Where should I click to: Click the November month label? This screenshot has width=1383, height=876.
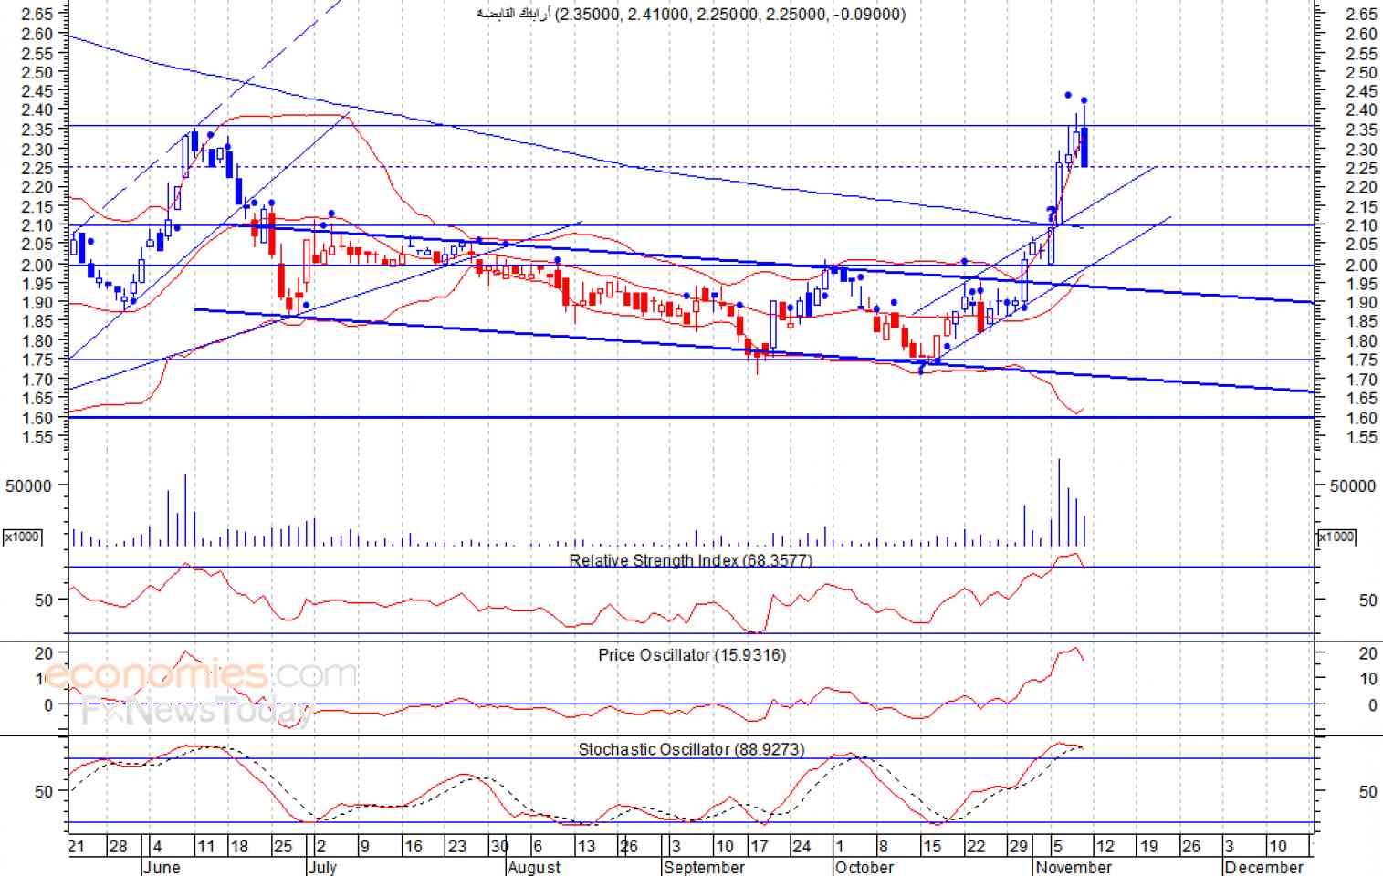(1074, 867)
